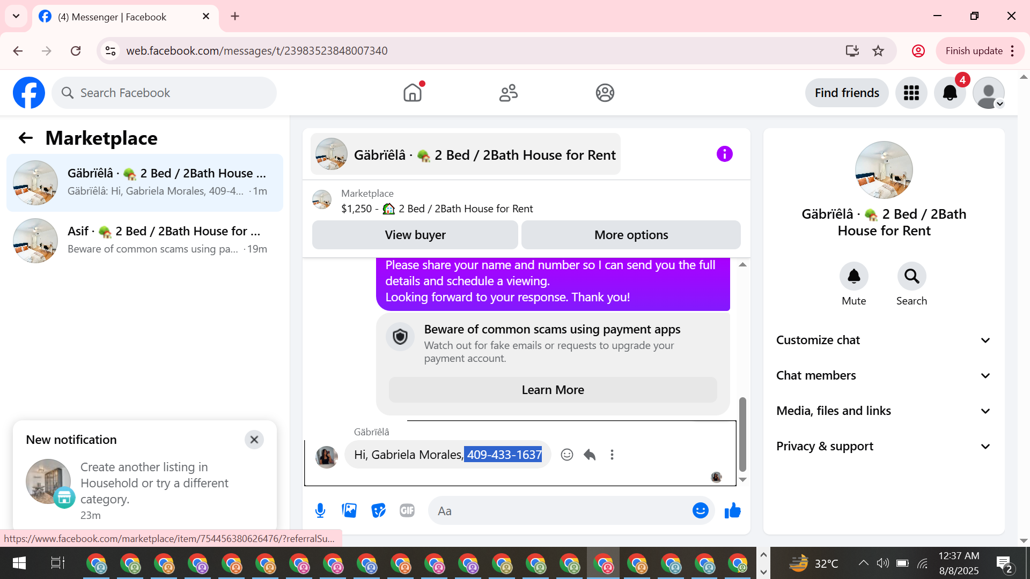
Task: Open the sticker picker icon
Action: pos(378,510)
